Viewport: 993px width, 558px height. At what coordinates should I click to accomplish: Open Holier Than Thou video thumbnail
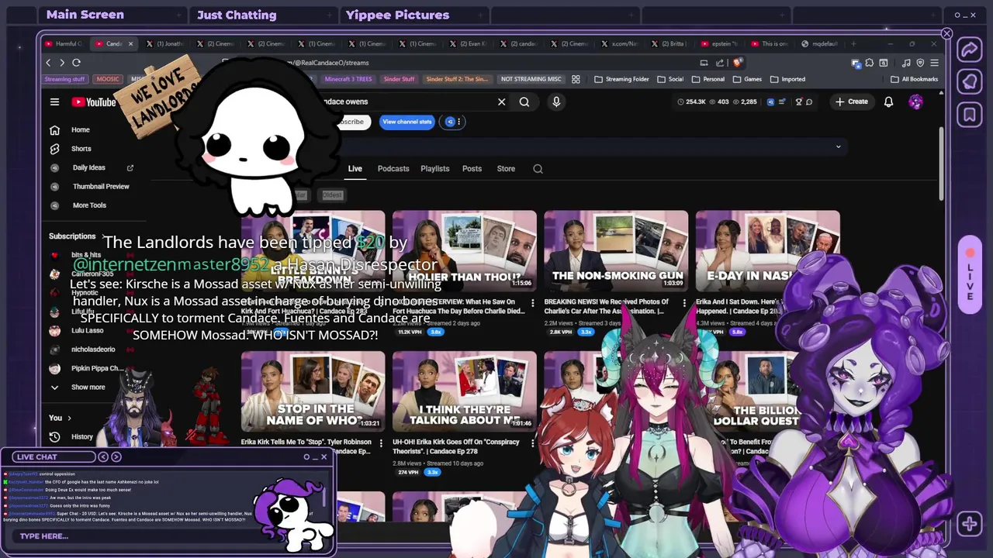tap(464, 250)
